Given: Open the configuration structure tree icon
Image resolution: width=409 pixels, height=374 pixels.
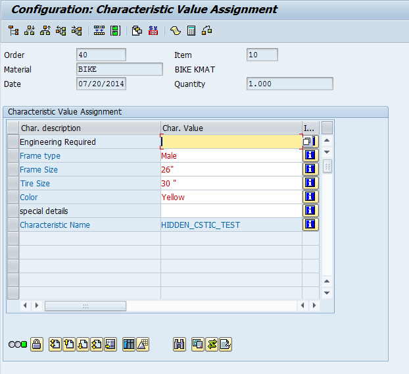Looking at the screenshot, I should pos(13,31).
